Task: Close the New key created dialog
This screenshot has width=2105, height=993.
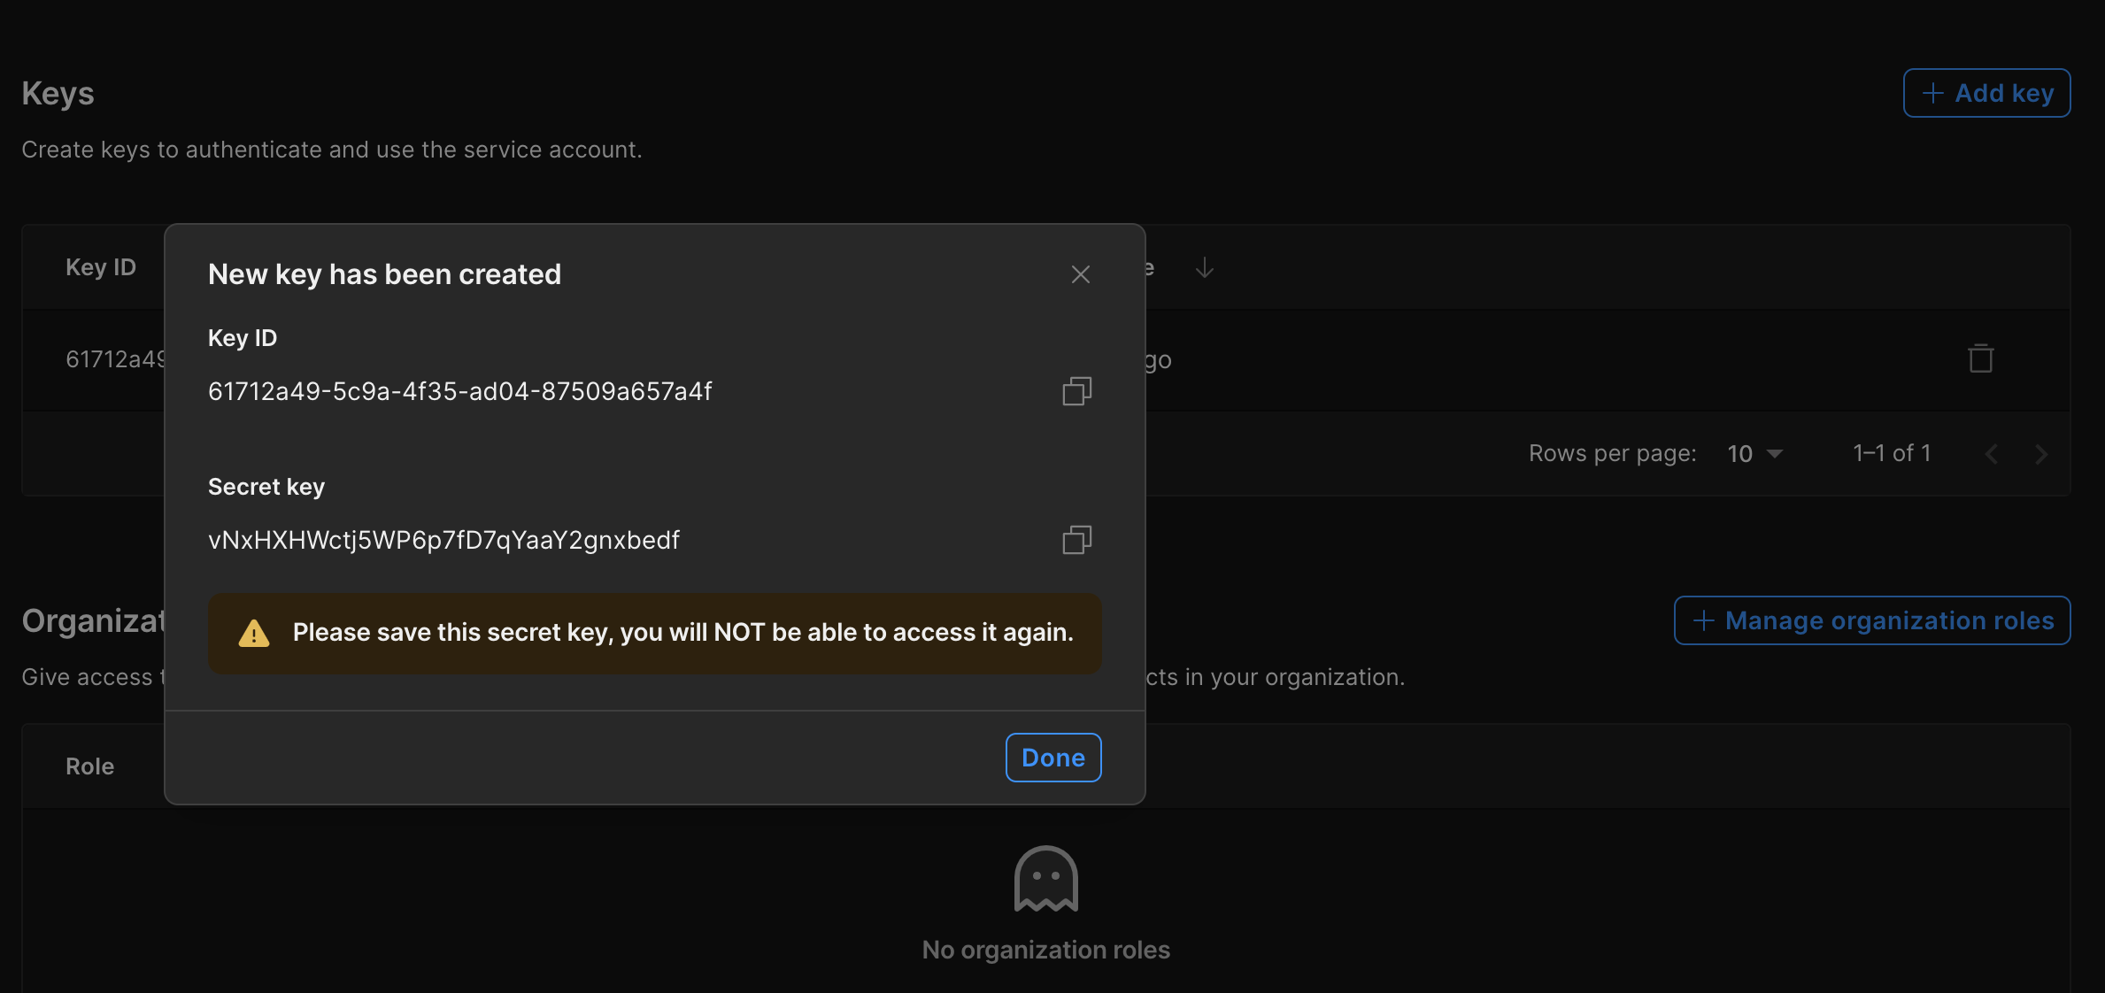Action: pos(1080,274)
